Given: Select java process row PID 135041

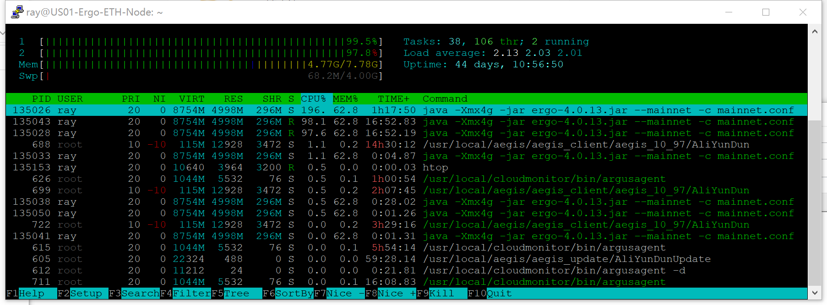Looking at the screenshot, I should 407,236.
